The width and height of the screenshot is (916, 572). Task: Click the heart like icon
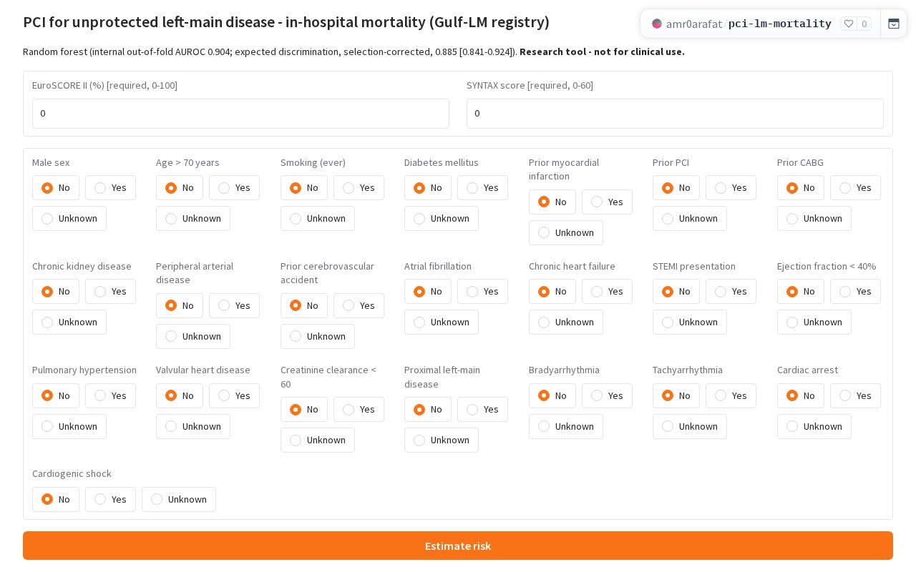[x=849, y=24]
